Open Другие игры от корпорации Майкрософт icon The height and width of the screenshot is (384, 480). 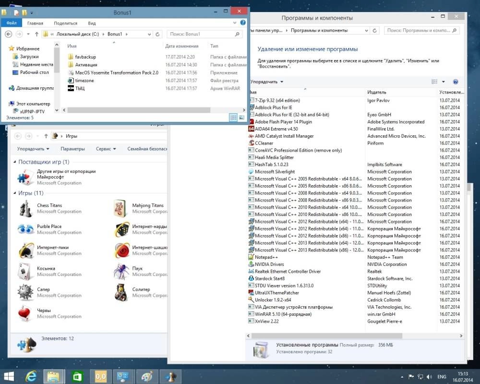[x=26, y=177]
